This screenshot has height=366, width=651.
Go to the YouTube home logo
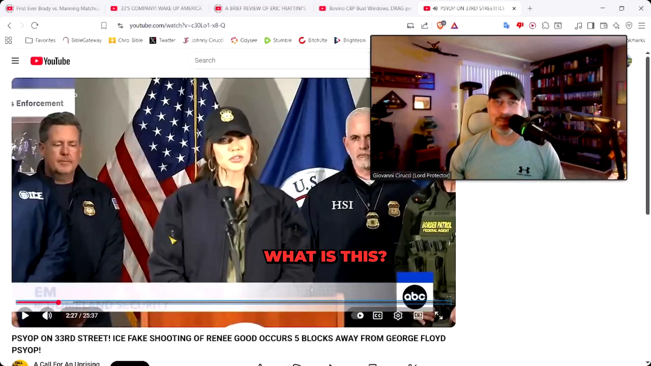(x=50, y=61)
